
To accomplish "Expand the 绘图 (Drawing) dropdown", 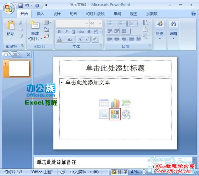I will (160, 34).
